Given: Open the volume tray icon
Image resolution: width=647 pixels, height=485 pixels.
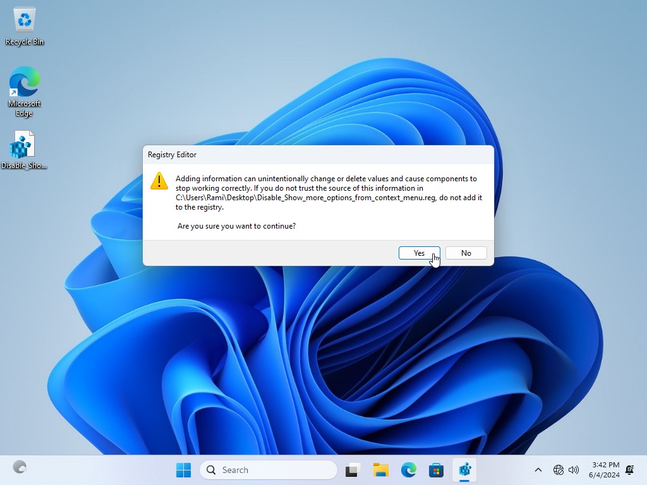Looking at the screenshot, I should 574,470.
